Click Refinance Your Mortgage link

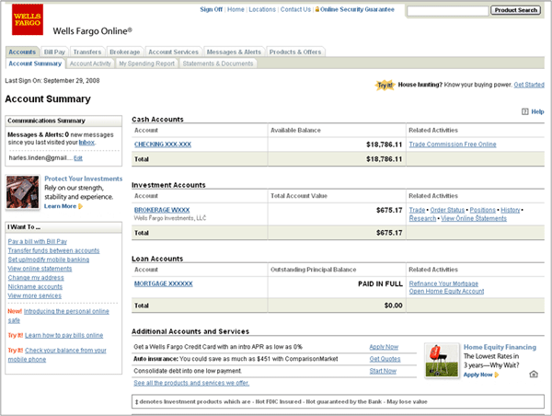(x=443, y=283)
